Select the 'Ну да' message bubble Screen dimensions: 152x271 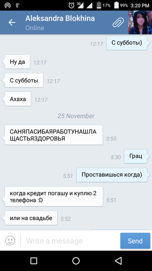pyautogui.click(x=17, y=61)
